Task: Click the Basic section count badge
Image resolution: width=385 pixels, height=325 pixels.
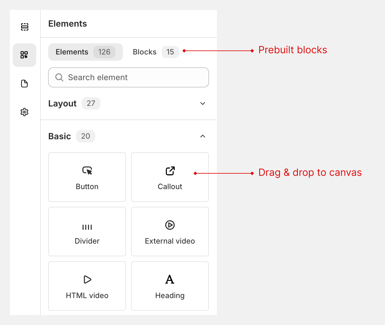Action: [86, 136]
